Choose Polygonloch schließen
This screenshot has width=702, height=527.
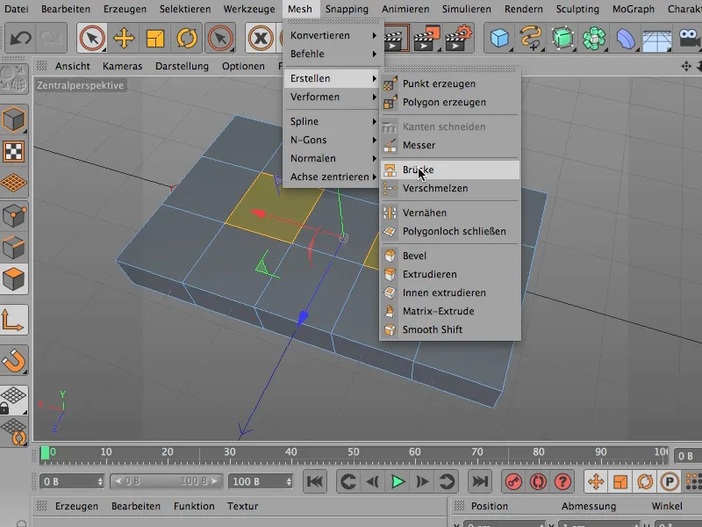[x=450, y=231]
